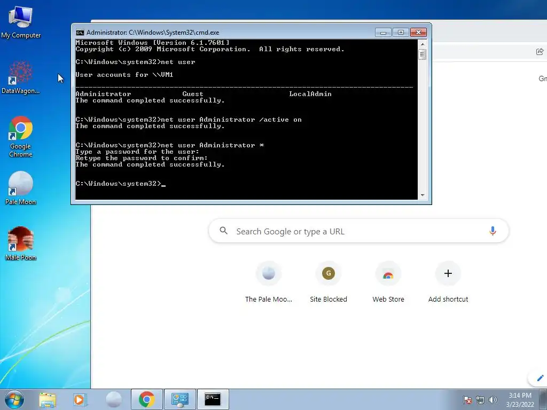Switch to Chrome via taskbar button

point(146,399)
